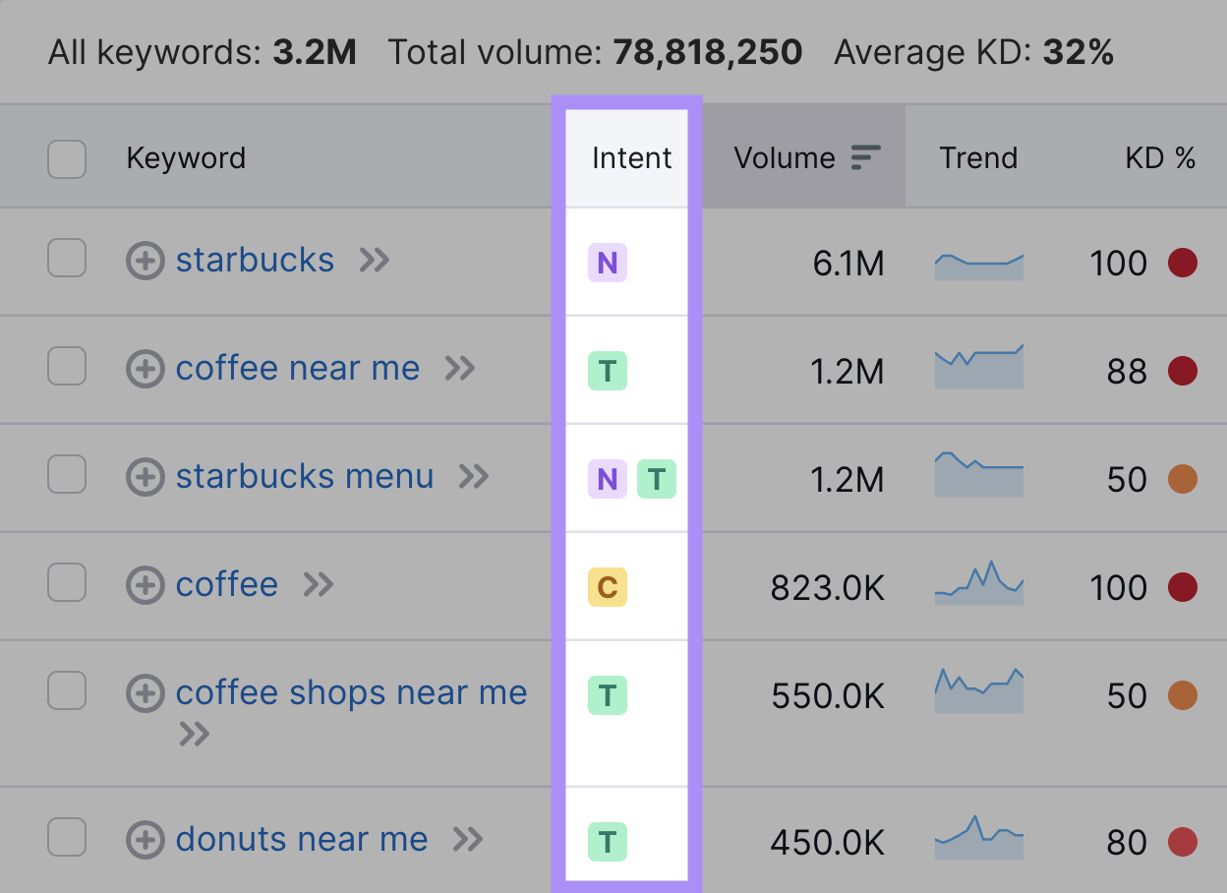Expand the starbucks keyword details

tap(145, 261)
